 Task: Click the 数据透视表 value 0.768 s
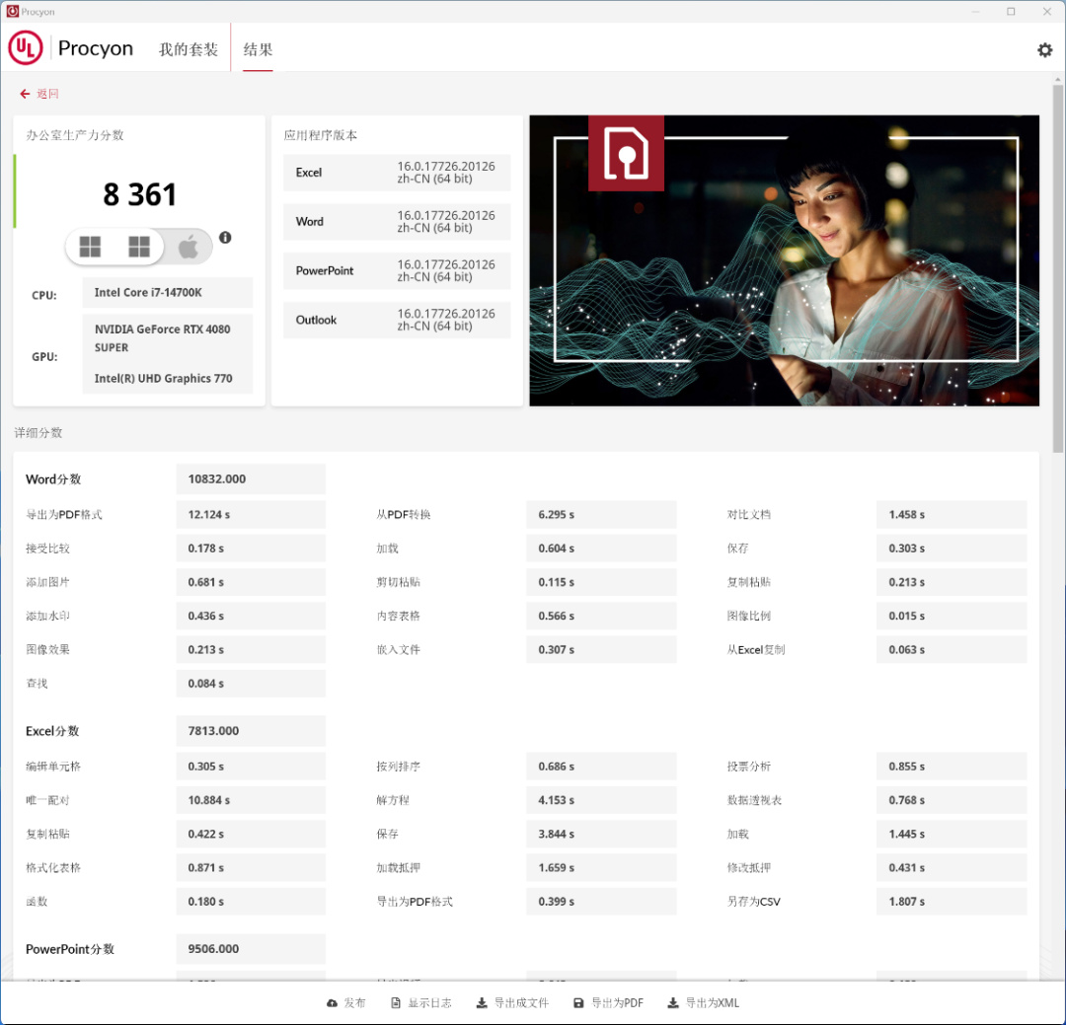[952, 800]
